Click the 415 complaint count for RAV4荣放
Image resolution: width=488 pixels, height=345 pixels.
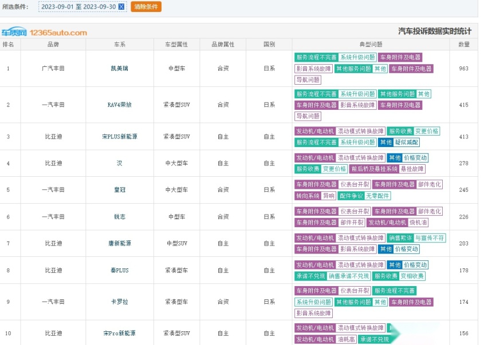pos(464,105)
